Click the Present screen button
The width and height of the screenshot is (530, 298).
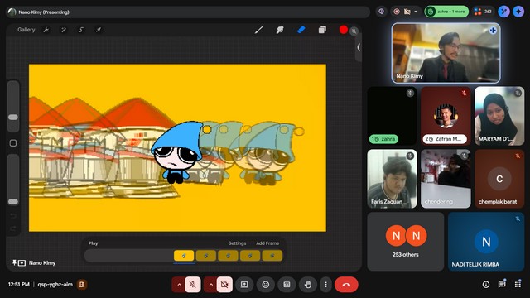coord(244,285)
